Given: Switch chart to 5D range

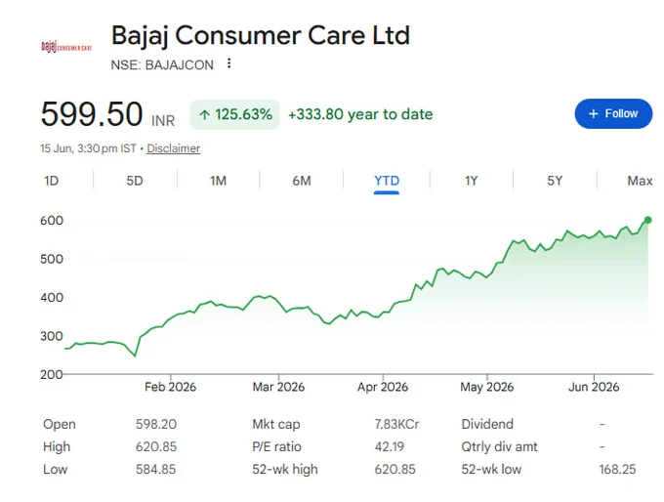Looking at the screenshot, I should (x=135, y=181).
